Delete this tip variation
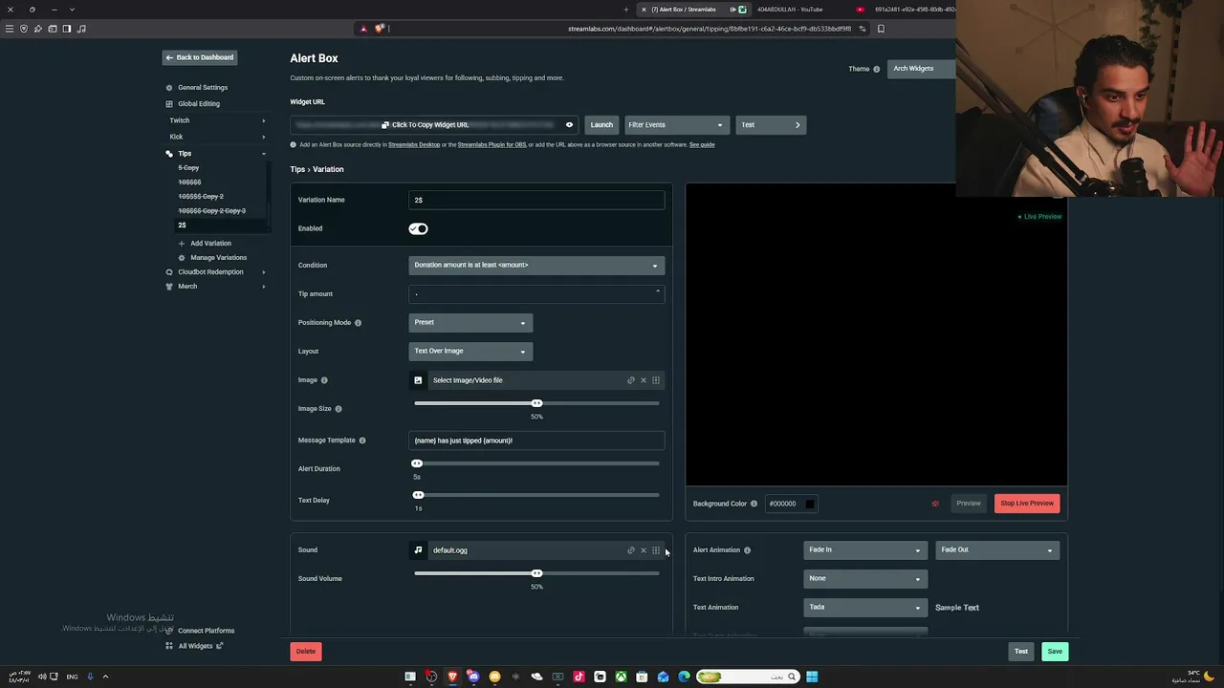Image resolution: width=1224 pixels, height=688 pixels. 306,652
